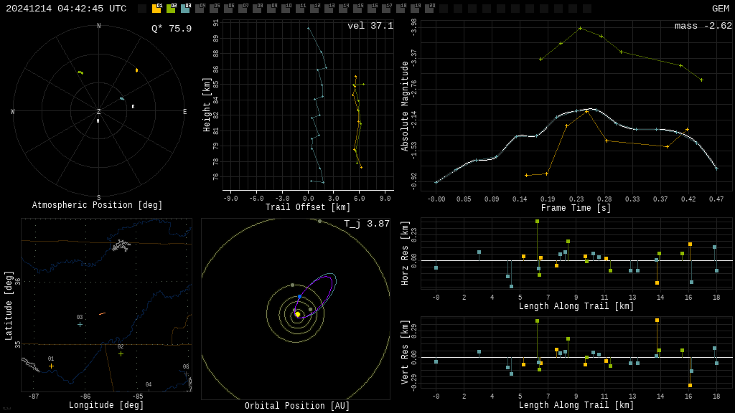This screenshot has width=735, height=413.
Task: Click the green station 02 indicator
Action: 171,9
